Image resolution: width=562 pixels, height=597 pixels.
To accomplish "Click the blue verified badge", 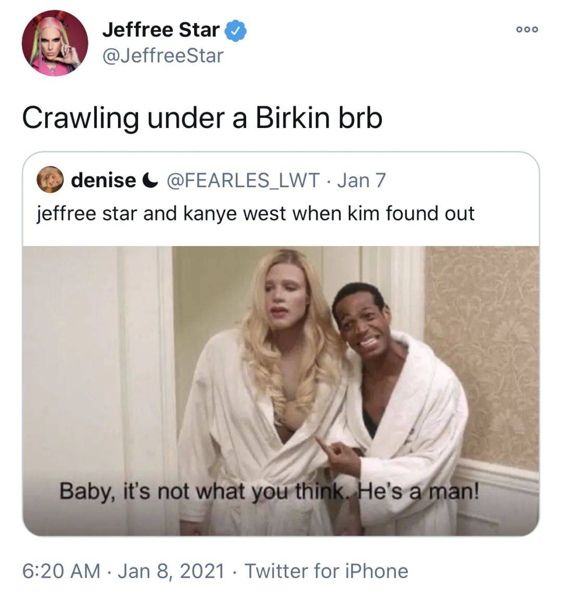I will tap(236, 31).
